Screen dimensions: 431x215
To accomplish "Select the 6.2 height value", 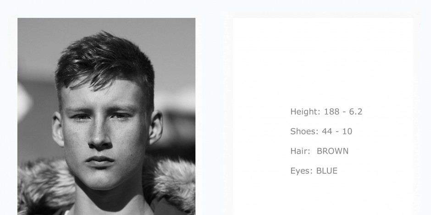I will [x=356, y=112].
